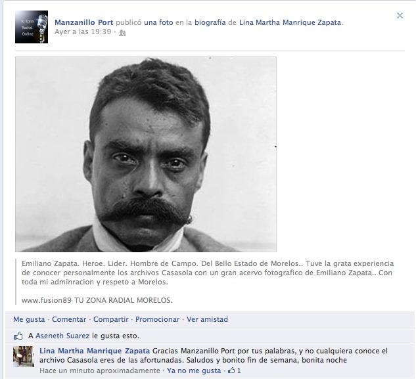Close the post with the X icon
Image resolution: width=416 pixels, height=379 pixels.
[x=400, y=15]
